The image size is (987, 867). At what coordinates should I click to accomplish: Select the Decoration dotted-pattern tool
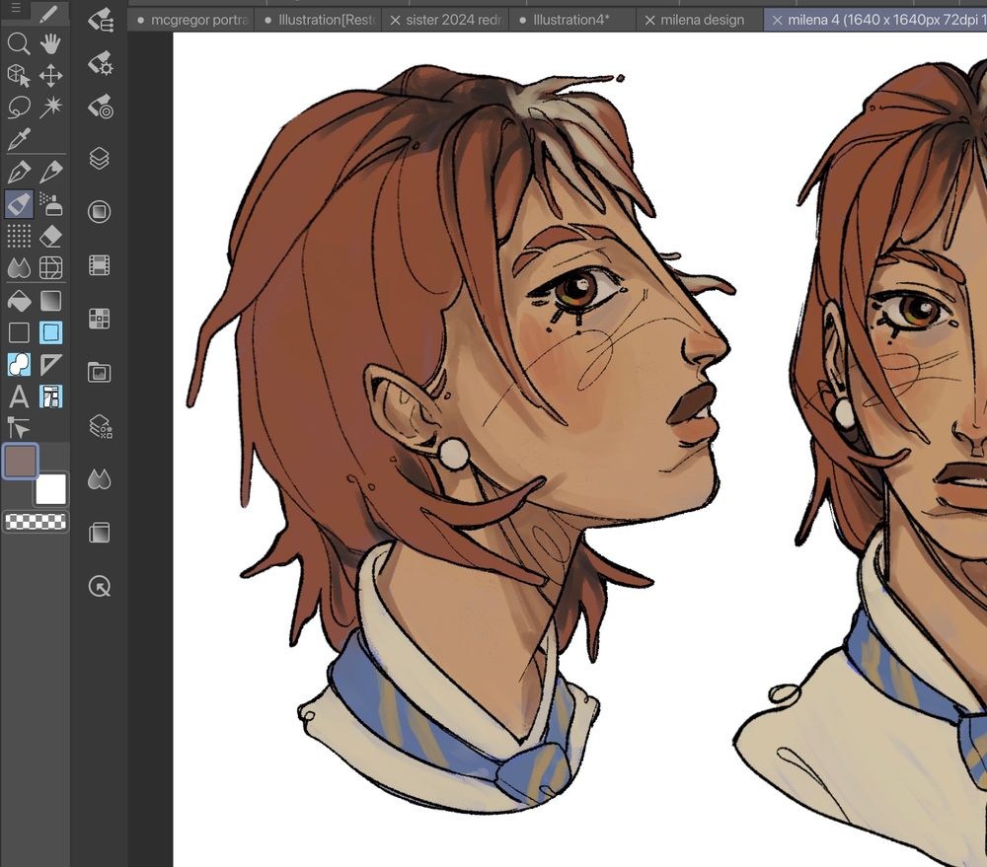18,236
